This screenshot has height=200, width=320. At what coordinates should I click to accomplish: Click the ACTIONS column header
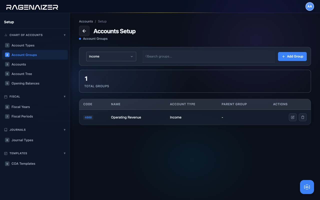coord(280,104)
